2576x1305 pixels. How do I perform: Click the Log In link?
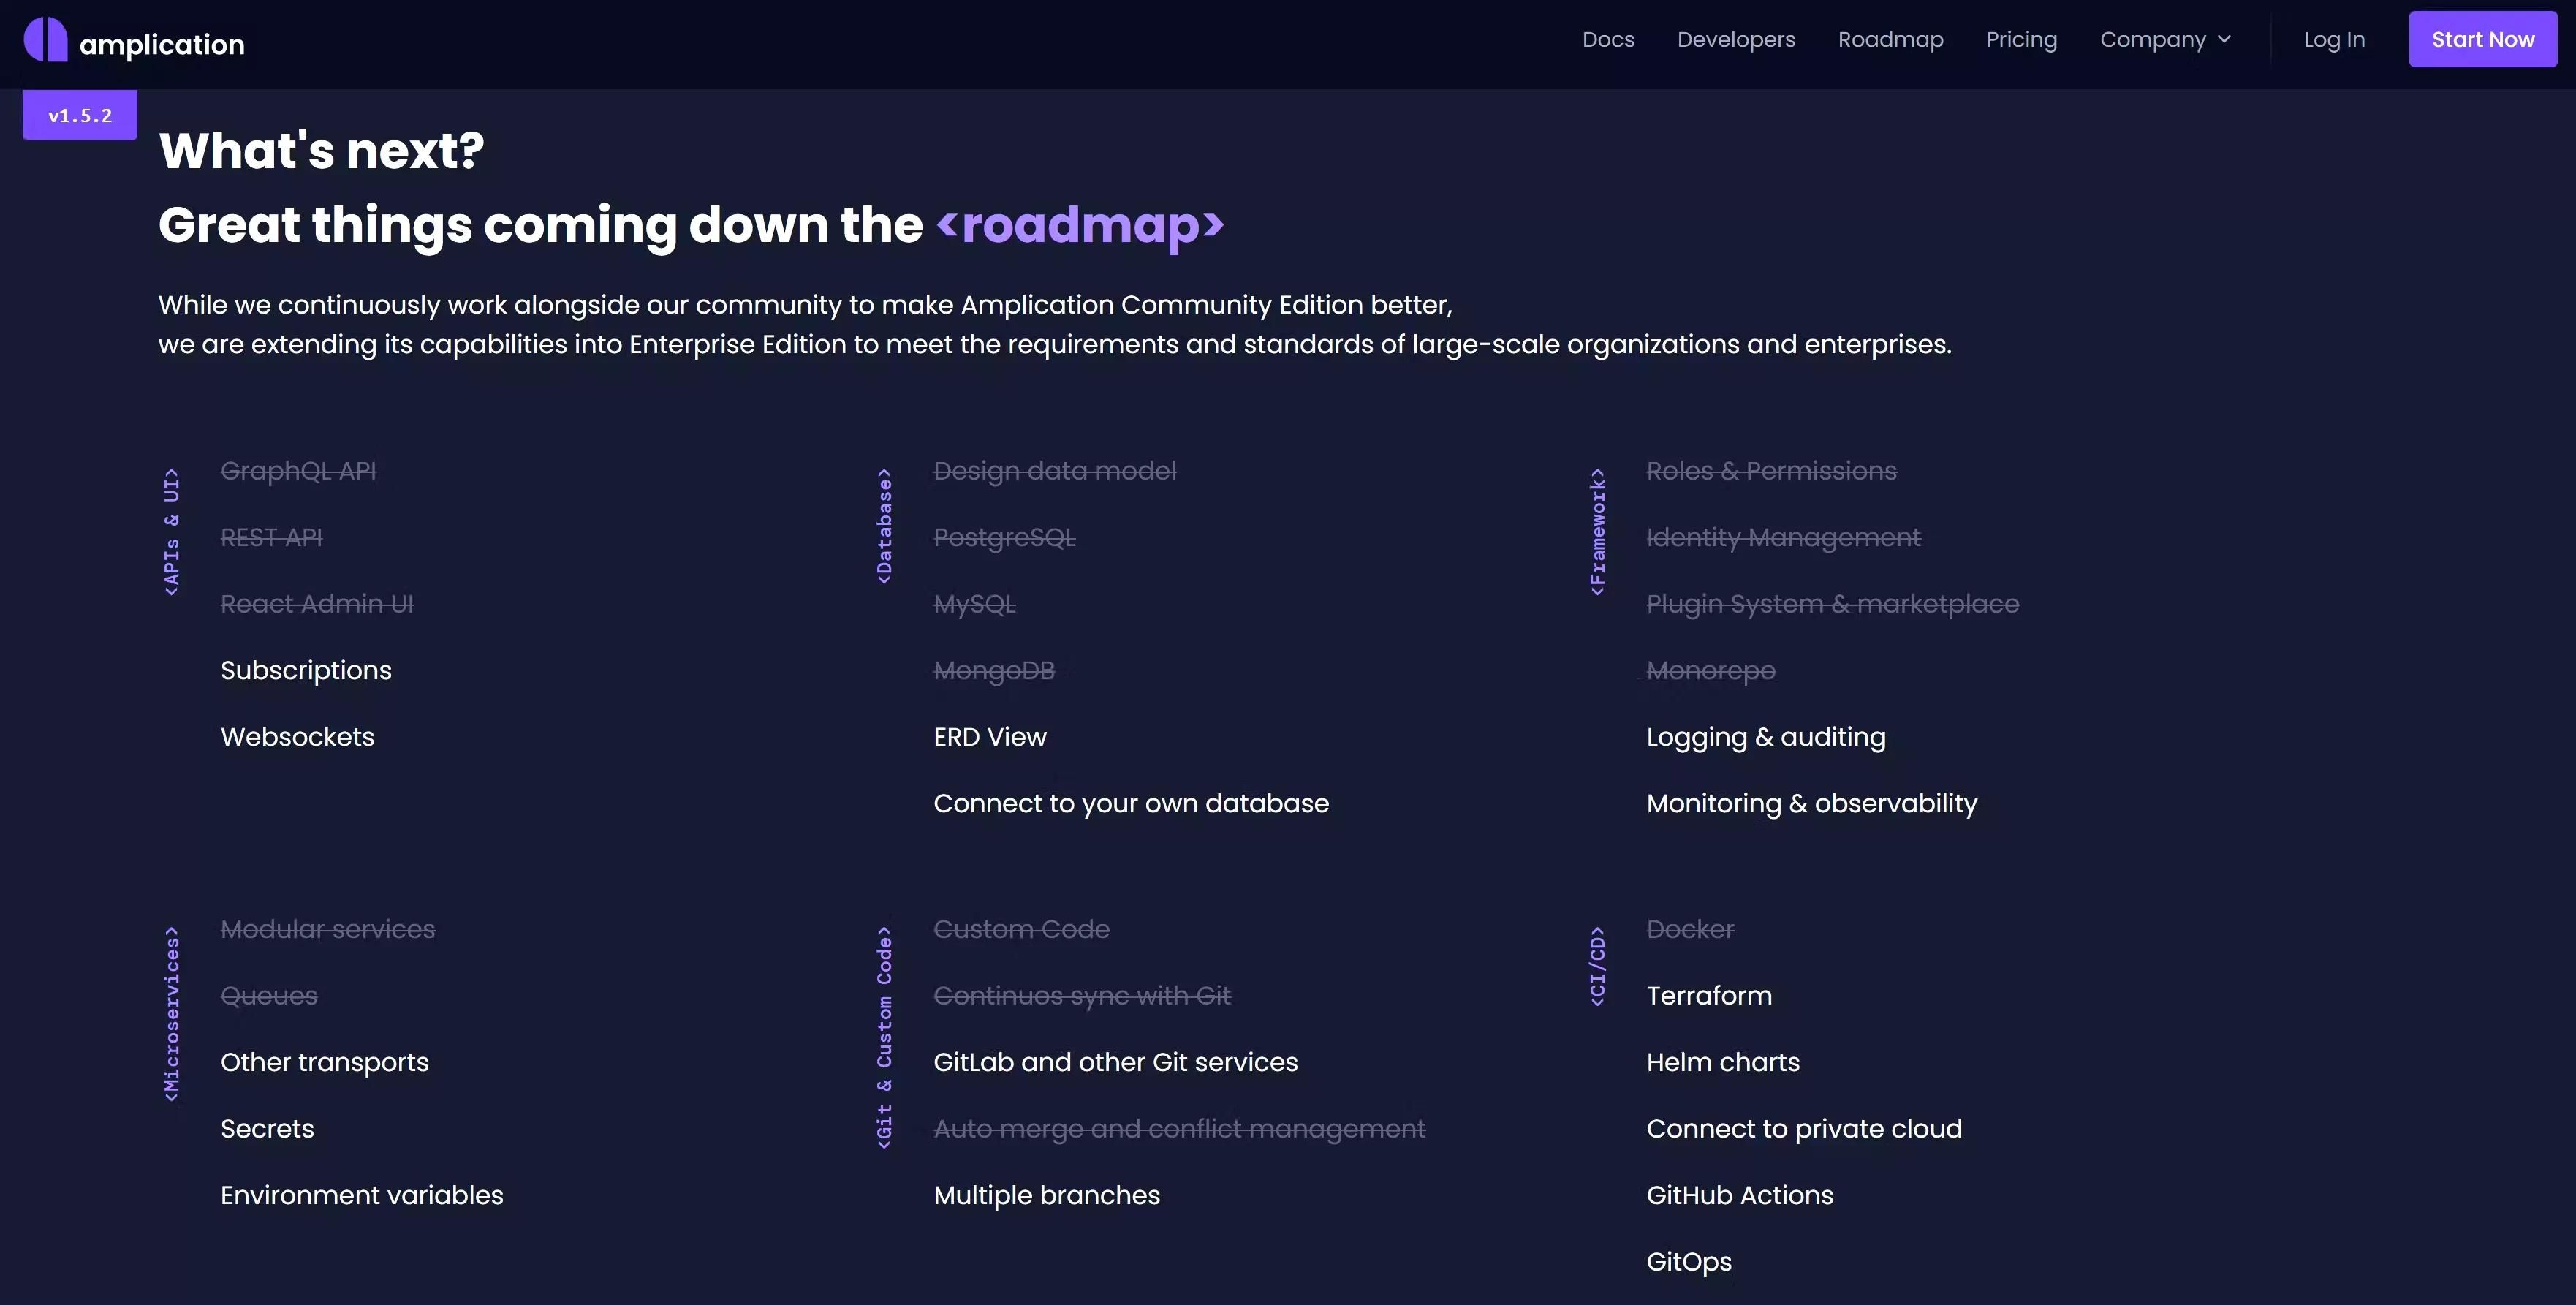click(x=2335, y=39)
